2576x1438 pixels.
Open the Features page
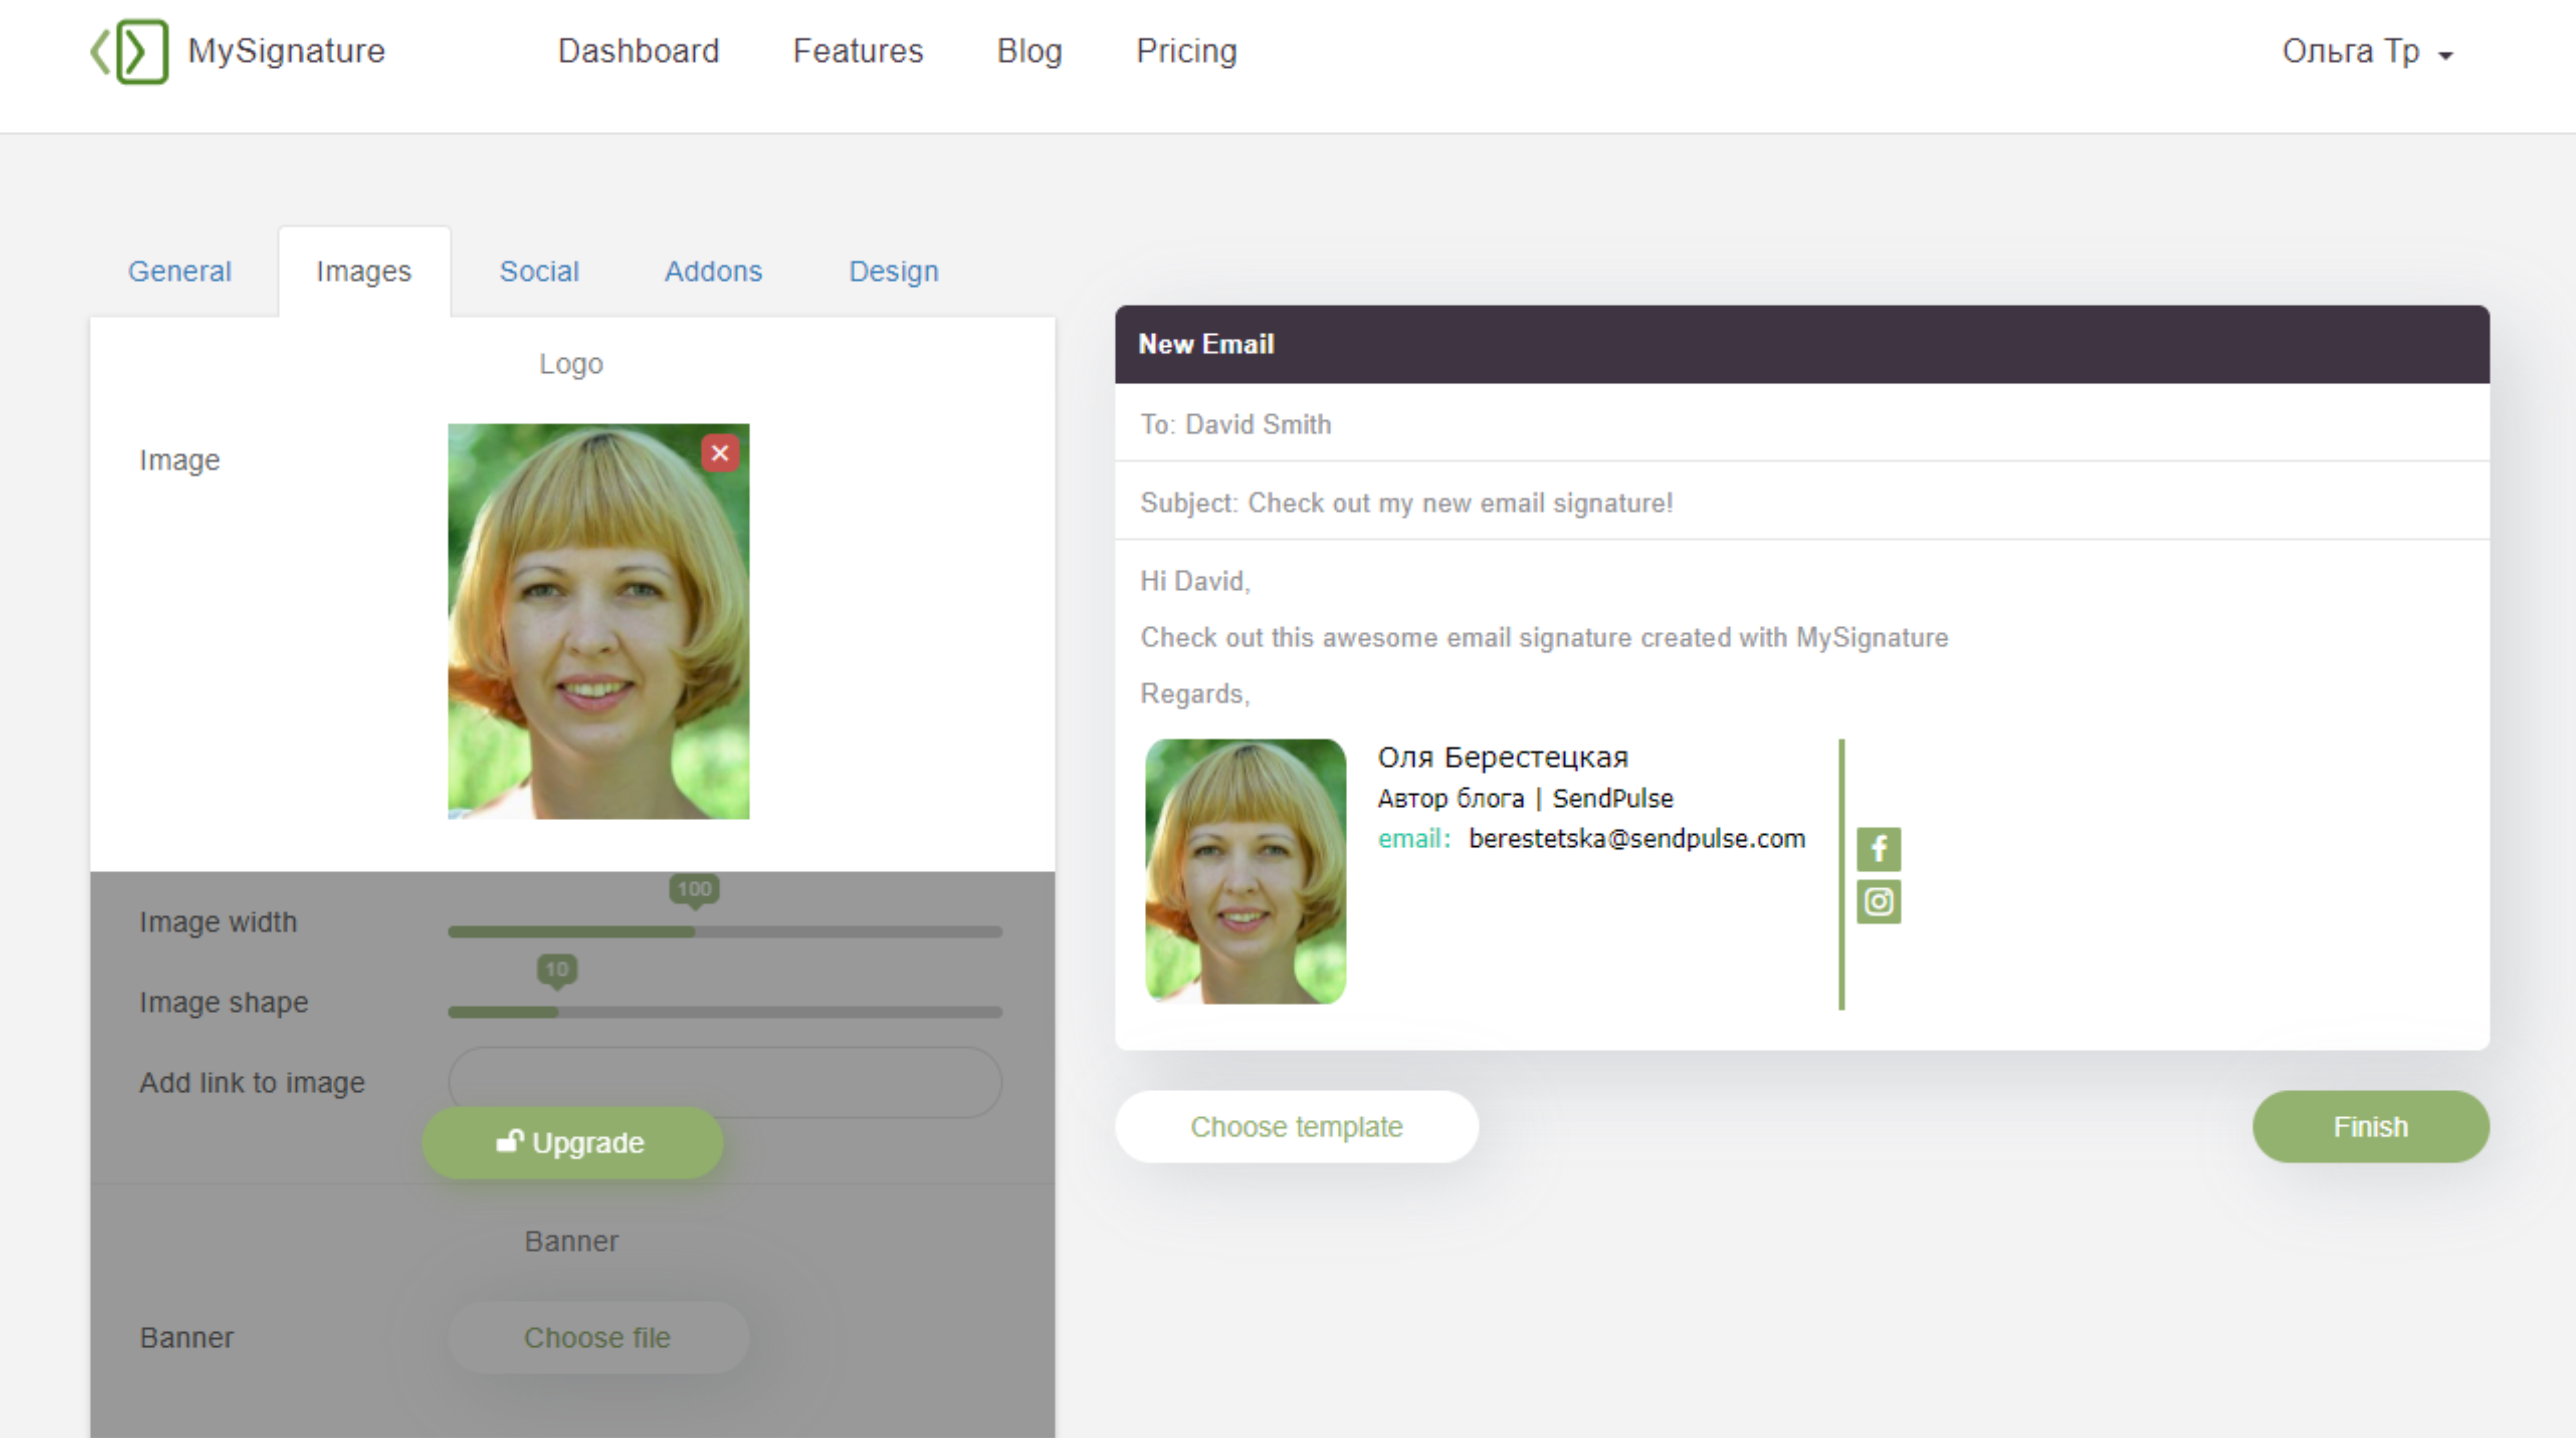pos(857,51)
